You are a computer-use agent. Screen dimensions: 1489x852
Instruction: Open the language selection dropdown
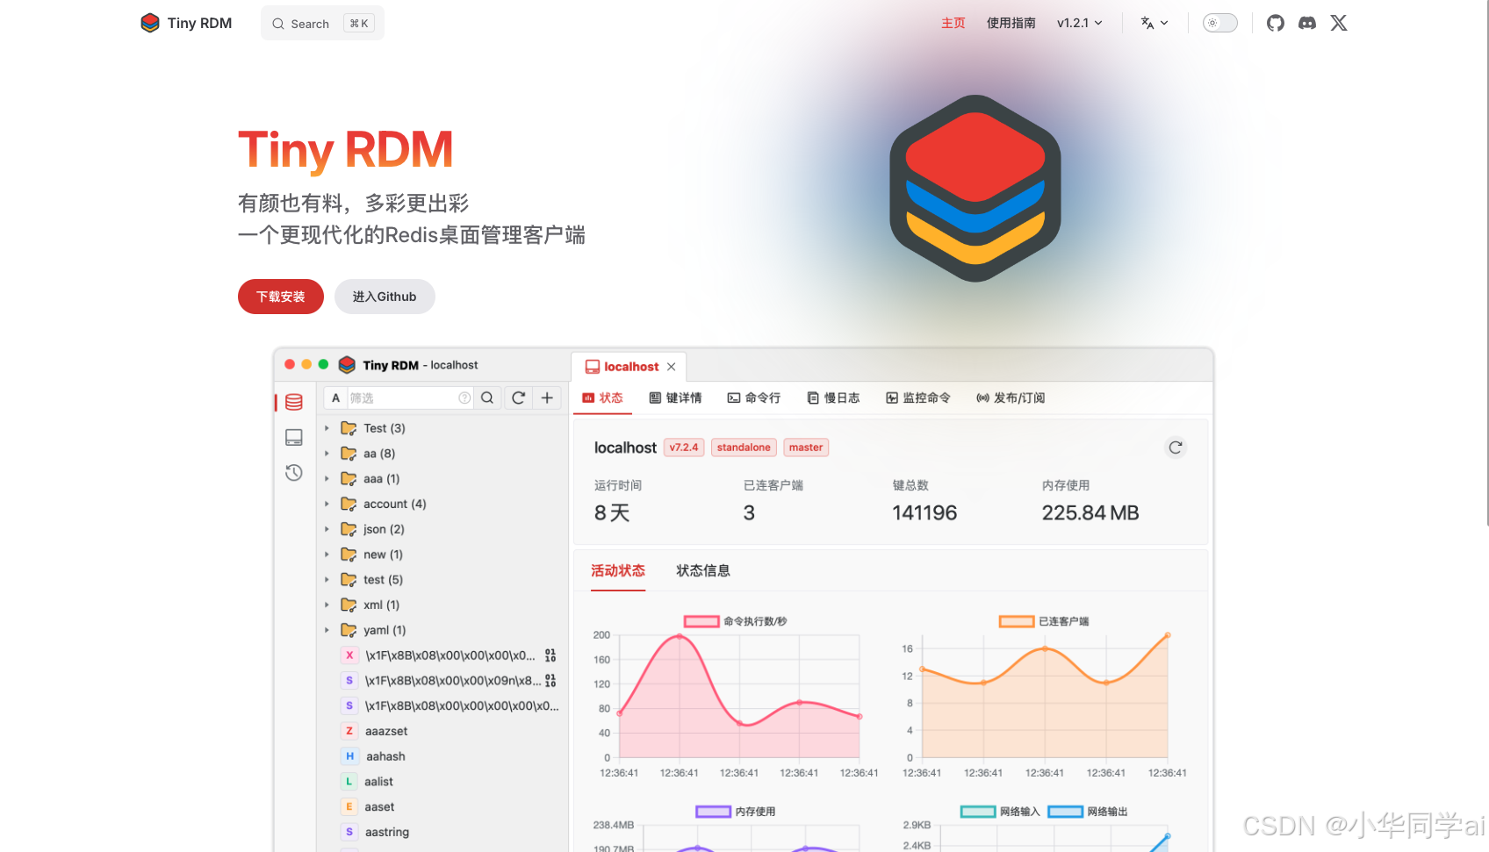tap(1153, 23)
